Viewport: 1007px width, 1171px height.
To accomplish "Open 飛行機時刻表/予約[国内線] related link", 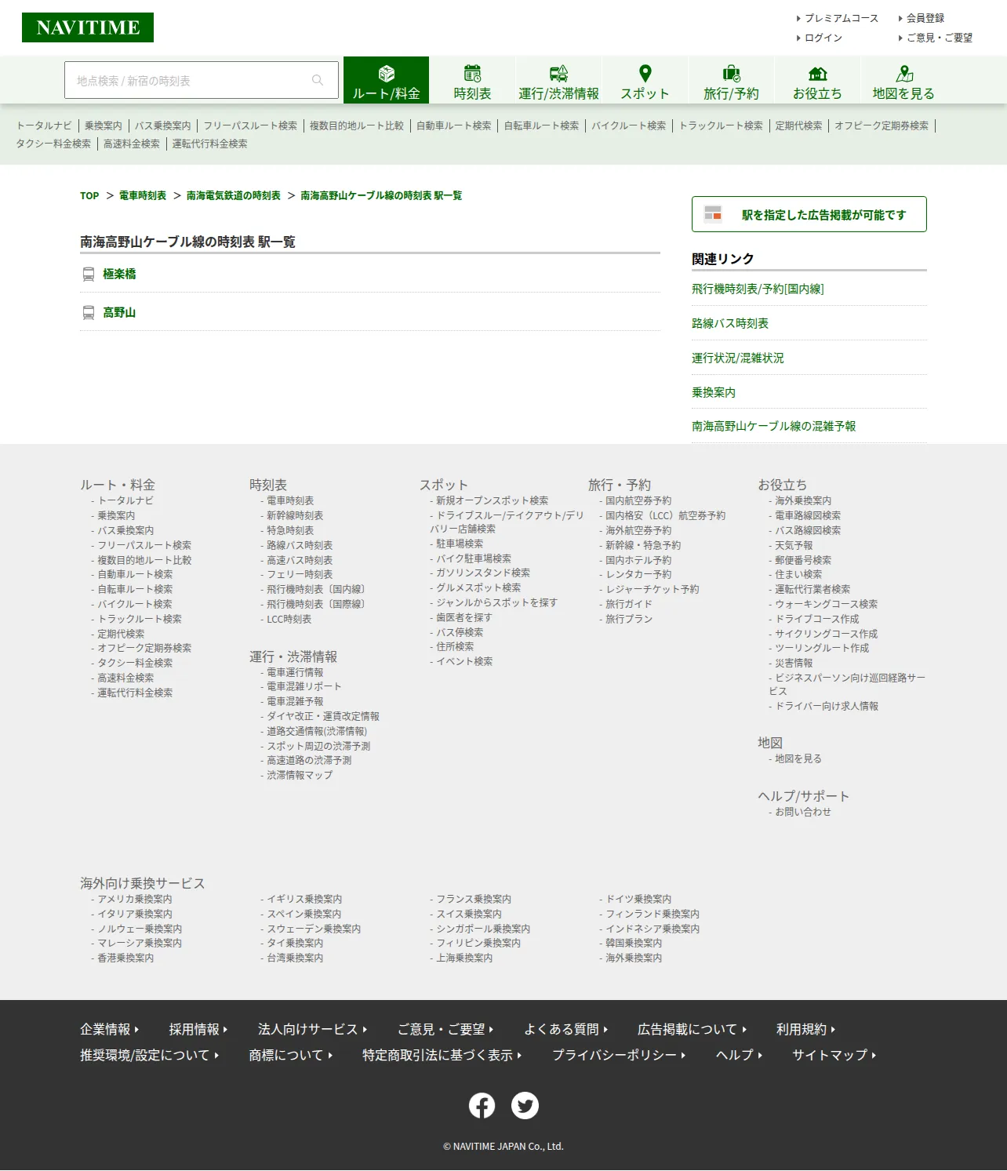I will coord(758,289).
